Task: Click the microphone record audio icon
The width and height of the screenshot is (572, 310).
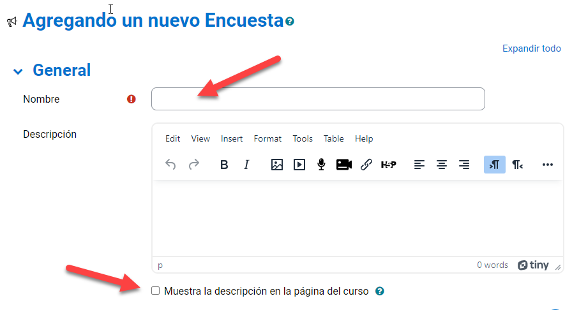Action: tap(321, 165)
